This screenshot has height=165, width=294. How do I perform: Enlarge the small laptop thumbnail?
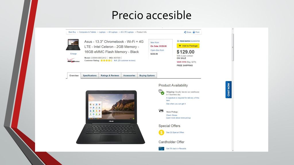coord(73,45)
